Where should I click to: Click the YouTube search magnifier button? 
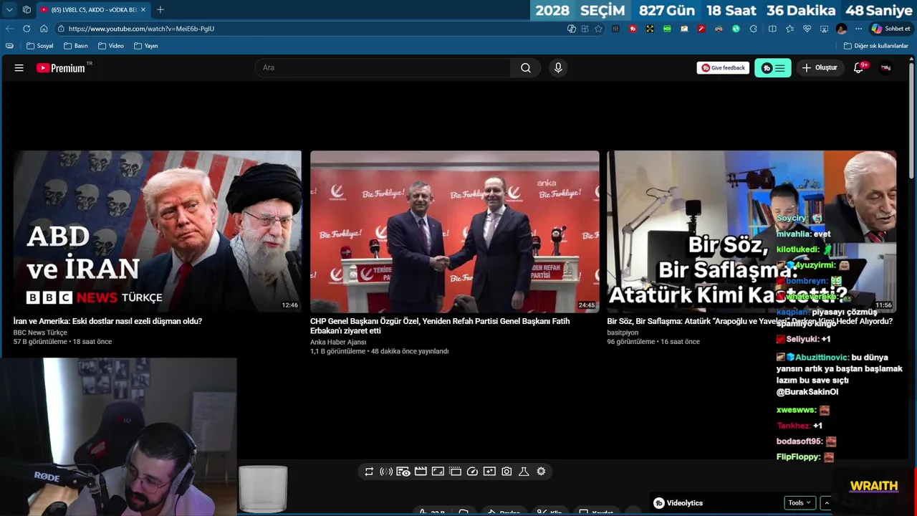[526, 68]
